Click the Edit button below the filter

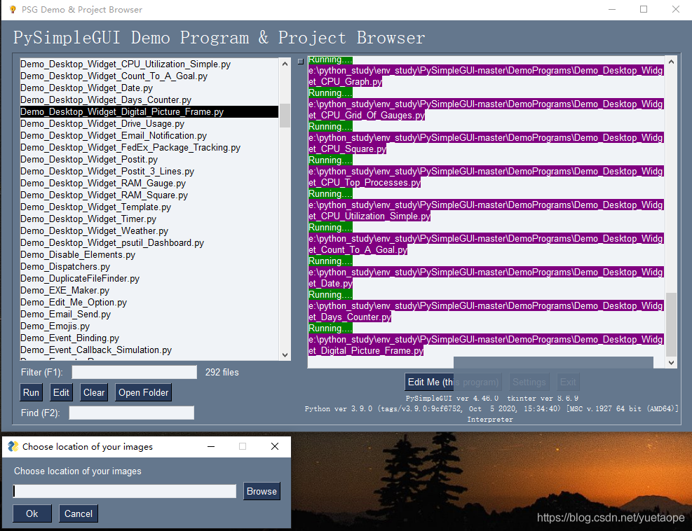click(61, 392)
